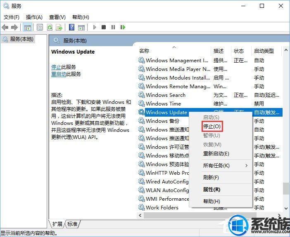Click gear icon of Windows Update row
The width and height of the screenshot is (290, 237).
click(141, 112)
